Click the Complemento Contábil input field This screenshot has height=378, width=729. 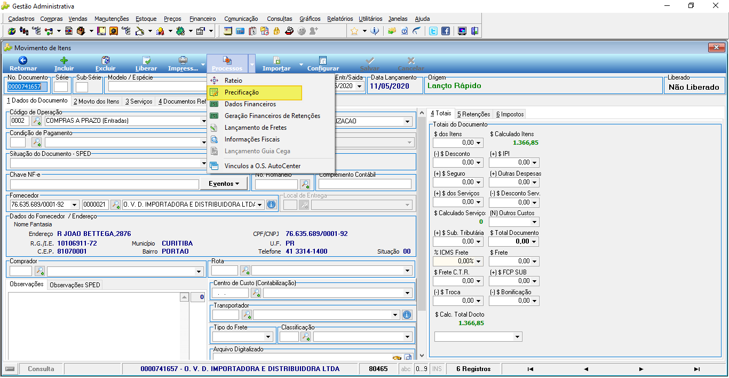click(365, 184)
